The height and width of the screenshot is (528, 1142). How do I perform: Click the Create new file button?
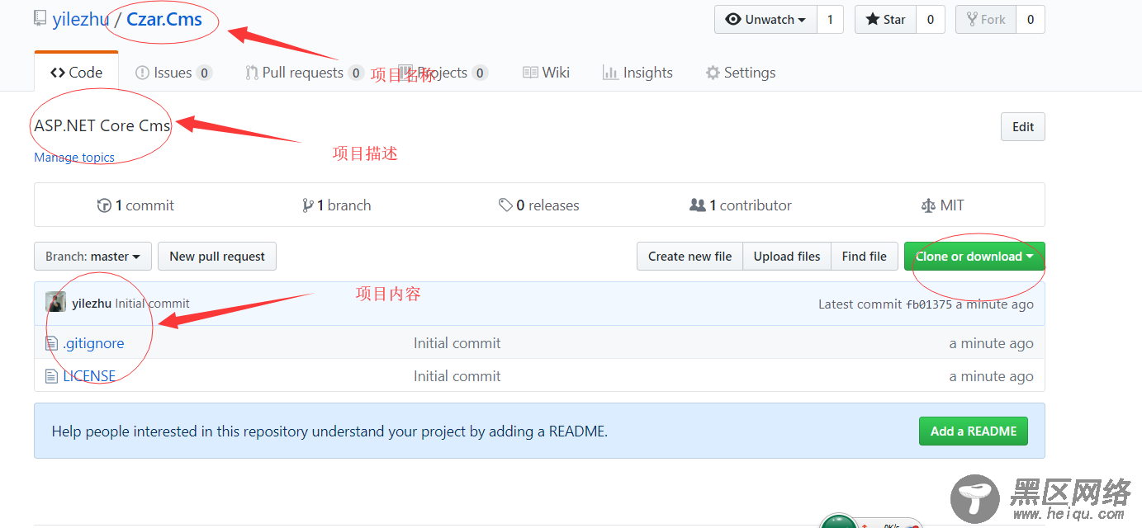690,257
